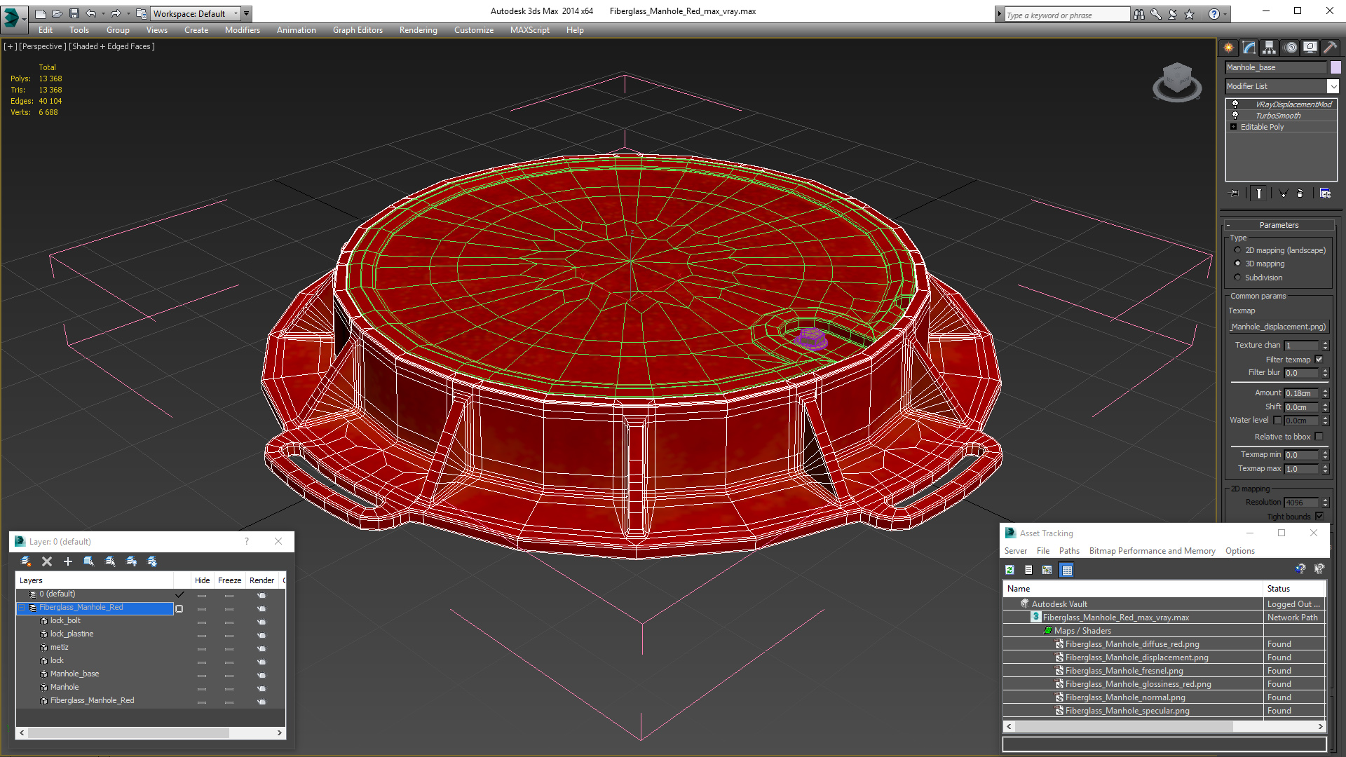Open the Modify command panel tab
The image size is (1346, 757).
1249,48
